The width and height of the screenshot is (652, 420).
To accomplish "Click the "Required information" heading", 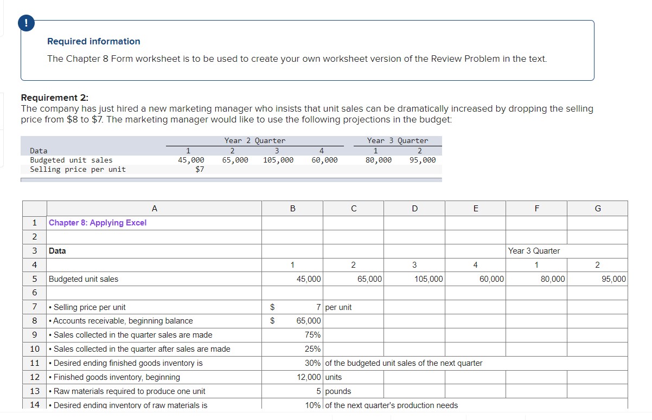I will 93,41.
